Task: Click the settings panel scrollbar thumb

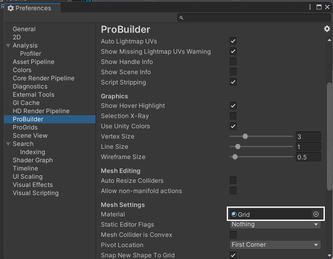Action: 329,136
